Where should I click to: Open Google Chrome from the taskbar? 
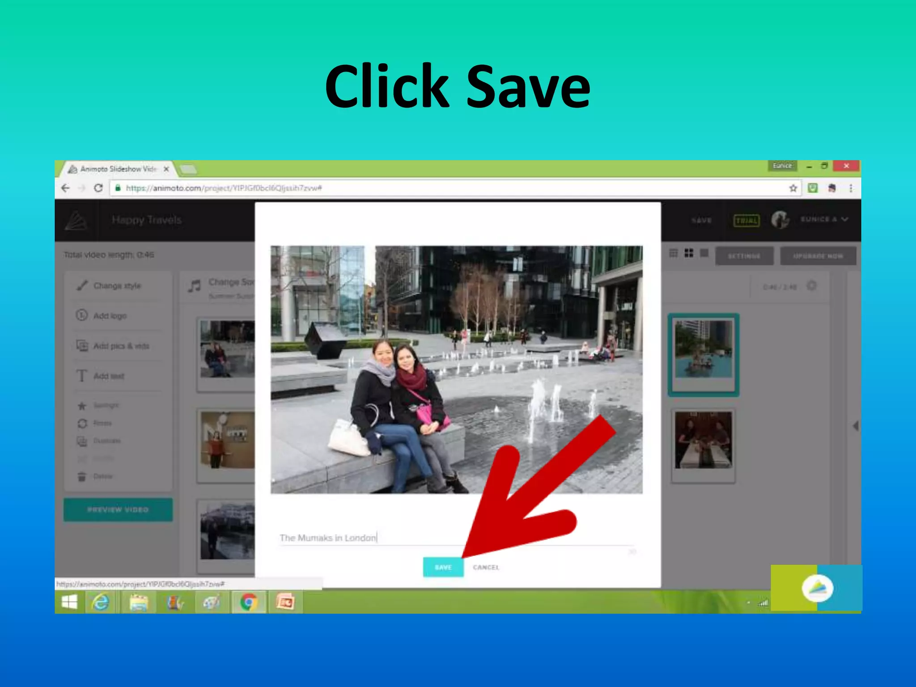pos(249,602)
